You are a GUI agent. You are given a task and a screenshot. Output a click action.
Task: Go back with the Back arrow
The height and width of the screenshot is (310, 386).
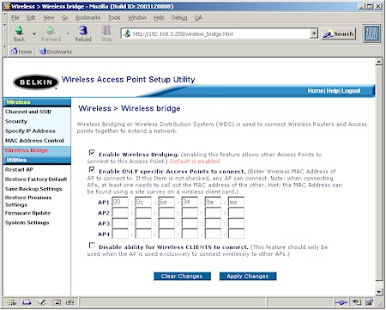19,33
